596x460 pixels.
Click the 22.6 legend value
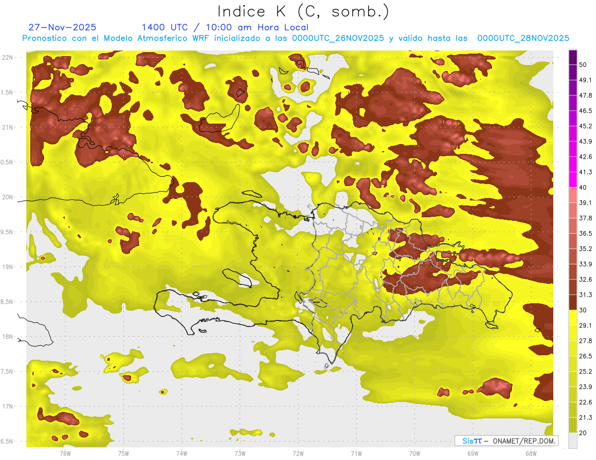click(586, 402)
